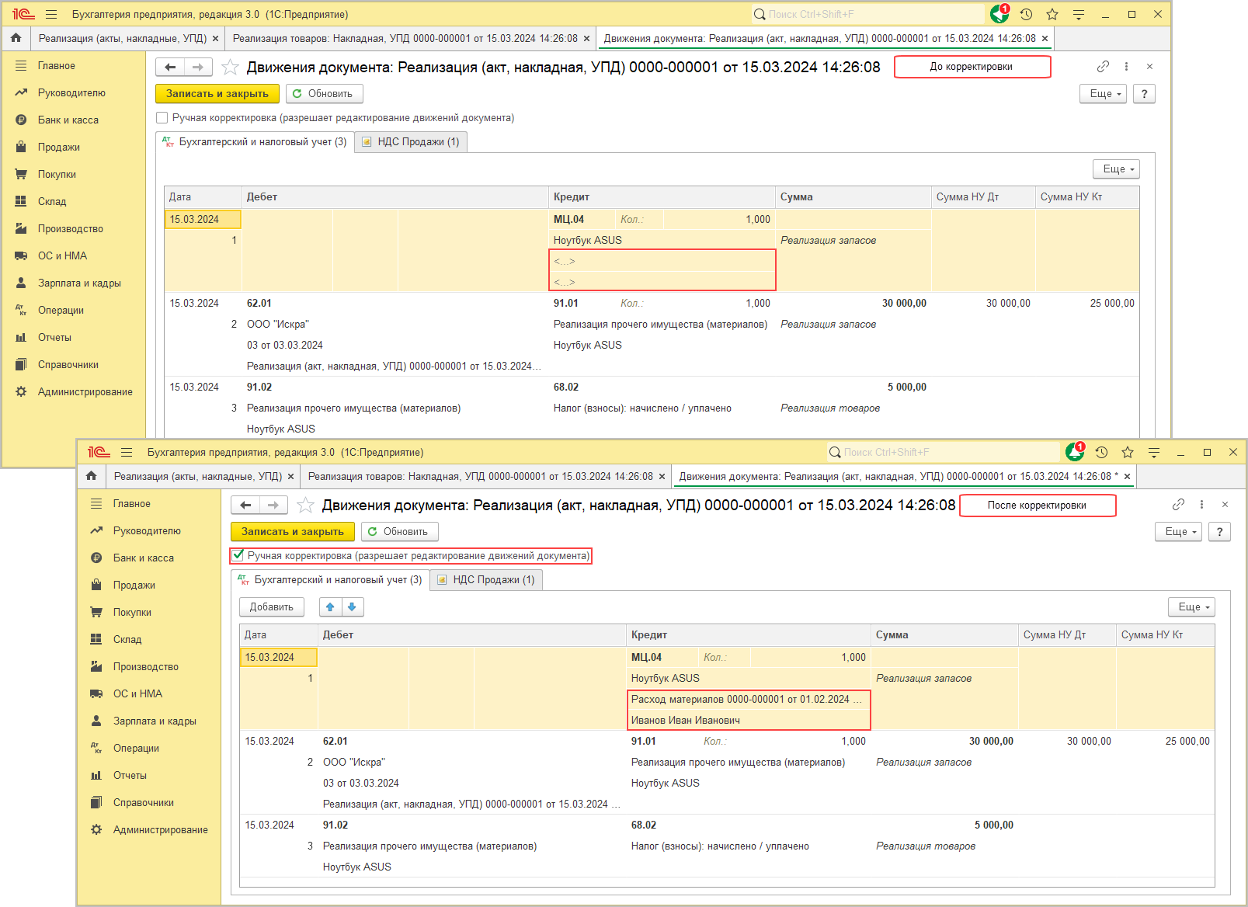Open history icon in top window

(x=1026, y=14)
